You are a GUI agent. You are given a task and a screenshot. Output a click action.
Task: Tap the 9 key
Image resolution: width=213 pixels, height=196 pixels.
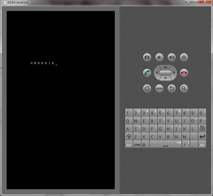(x=194, y=112)
